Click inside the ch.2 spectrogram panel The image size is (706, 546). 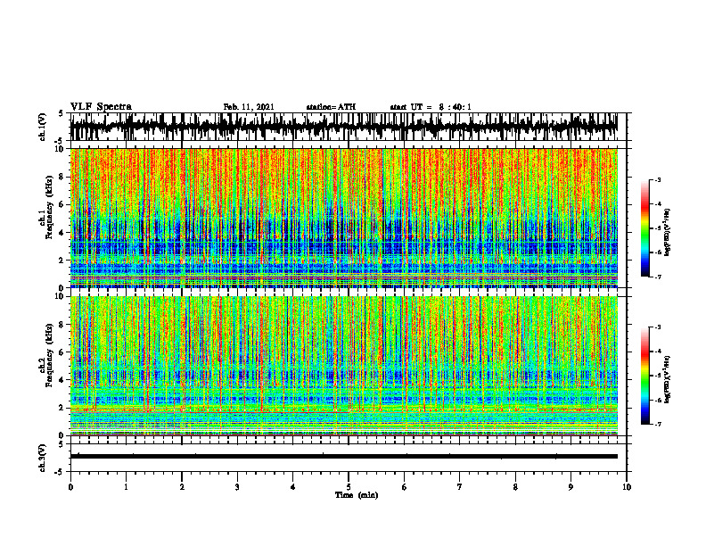343,366
